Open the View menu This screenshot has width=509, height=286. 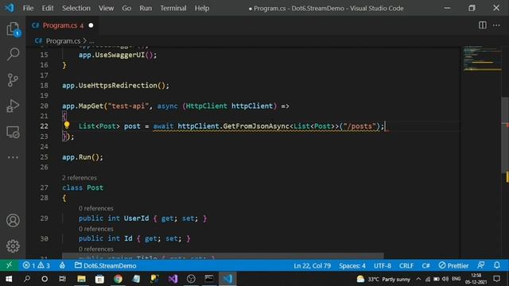(106, 8)
